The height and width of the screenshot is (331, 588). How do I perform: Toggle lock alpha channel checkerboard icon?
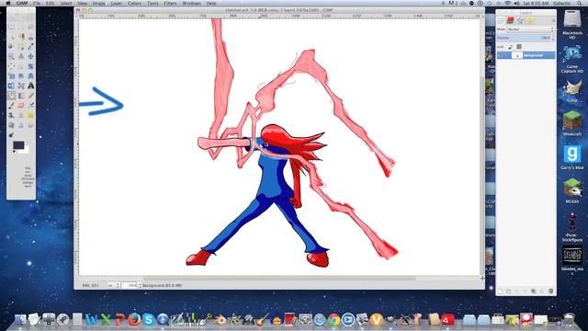[x=519, y=47]
